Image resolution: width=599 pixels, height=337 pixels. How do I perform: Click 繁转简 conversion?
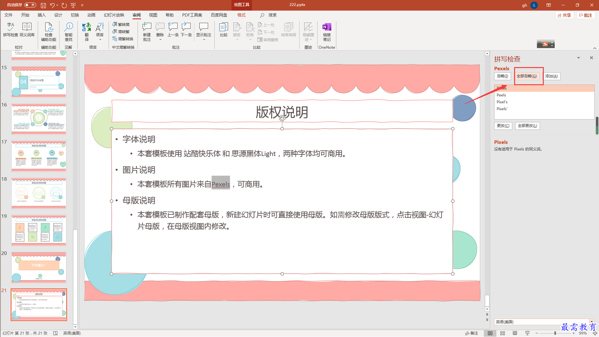(x=121, y=24)
